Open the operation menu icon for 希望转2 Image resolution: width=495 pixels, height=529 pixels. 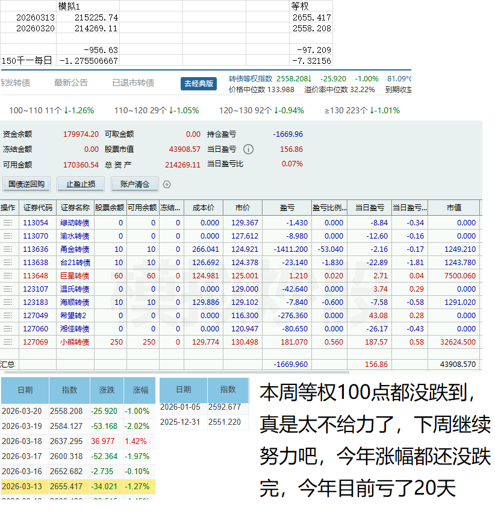tap(8, 316)
